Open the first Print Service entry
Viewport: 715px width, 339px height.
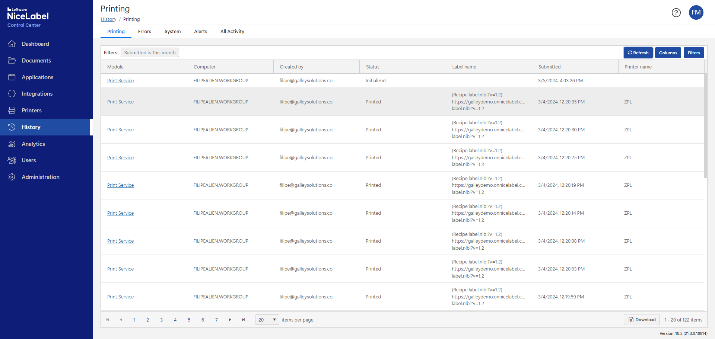coord(120,80)
